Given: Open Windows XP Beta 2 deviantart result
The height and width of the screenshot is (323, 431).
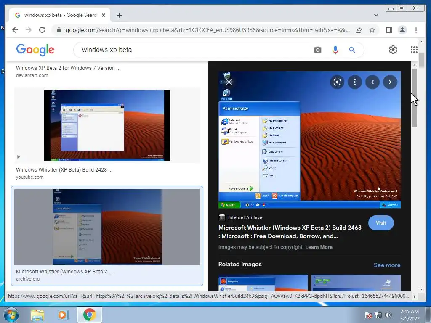Looking at the screenshot, I should (x=68, y=68).
